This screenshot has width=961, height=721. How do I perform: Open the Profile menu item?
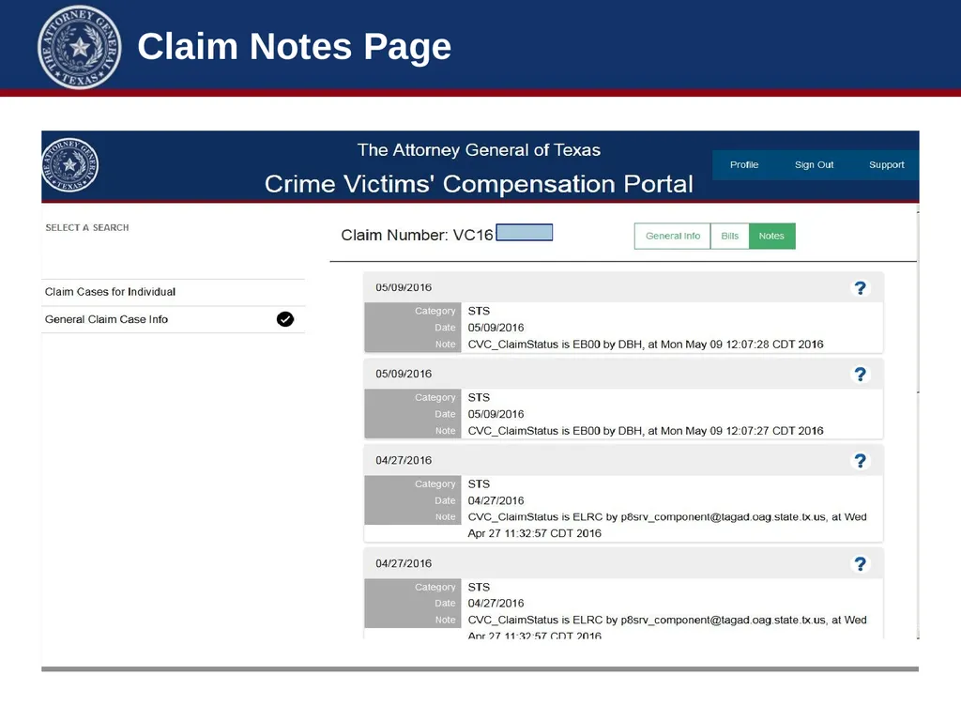click(x=744, y=165)
